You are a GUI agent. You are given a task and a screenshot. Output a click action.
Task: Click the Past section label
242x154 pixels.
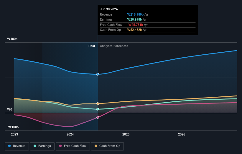pyautogui.click(x=92, y=46)
